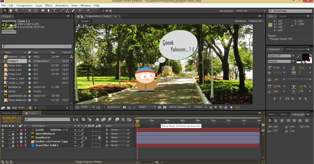The width and height of the screenshot is (314, 164).
Task: Click the Take Snapshot camera icon
Action: pyautogui.click(x=125, y=107)
